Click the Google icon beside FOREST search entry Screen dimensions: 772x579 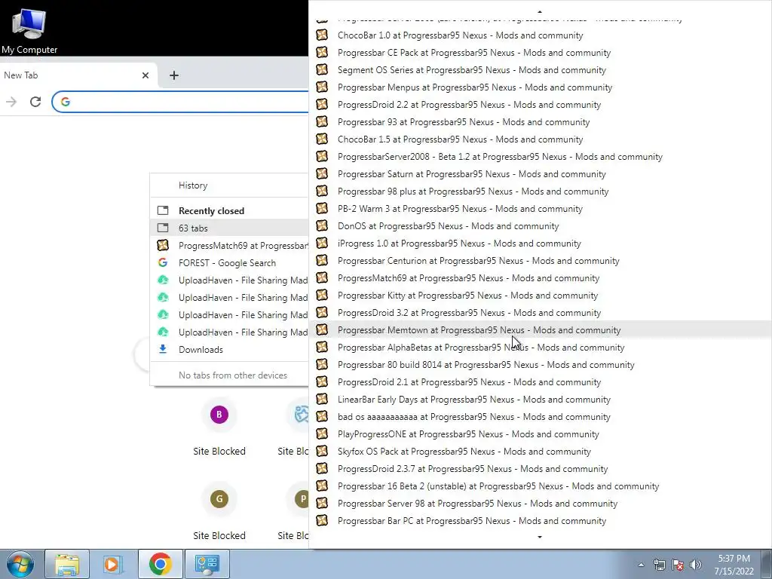163,262
